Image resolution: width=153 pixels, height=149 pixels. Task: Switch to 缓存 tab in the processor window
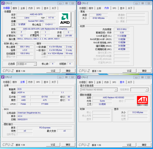point(15,8)
